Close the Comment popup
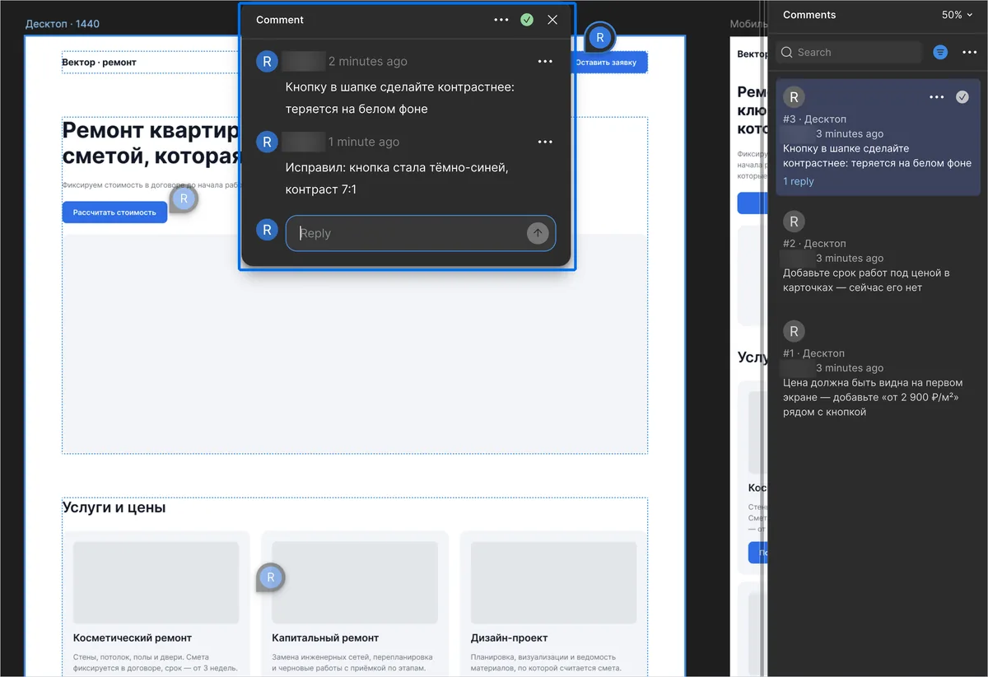Screen dimensions: 988x677 tap(552, 20)
